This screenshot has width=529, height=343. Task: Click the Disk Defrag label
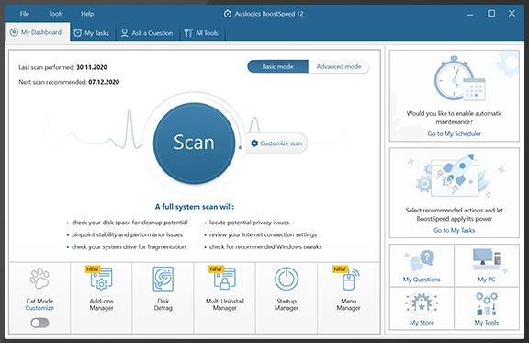click(163, 304)
